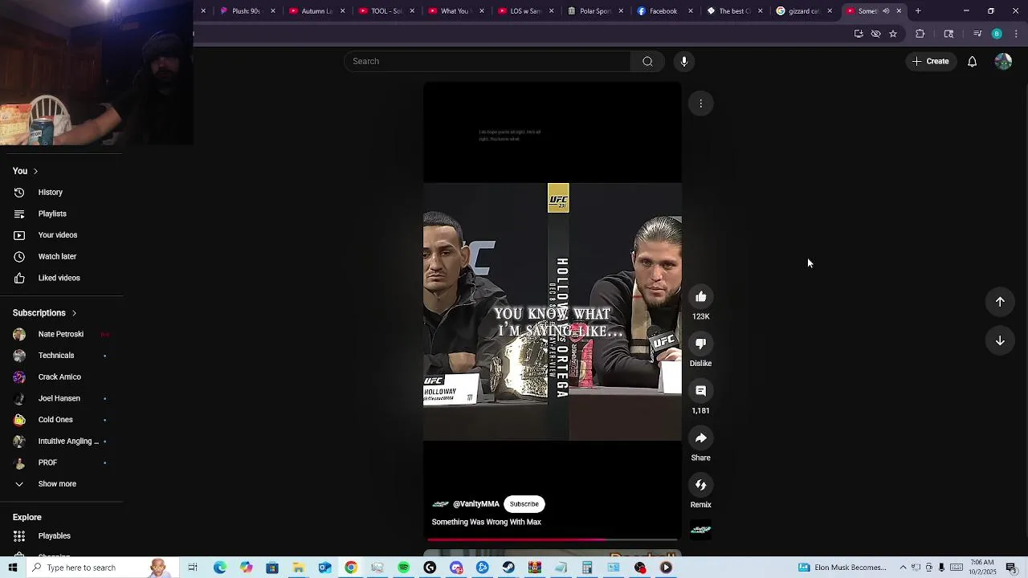This screenshot has width=1028, height=578.
Task: Open the Create dropdown
Action: click(x=931, y=61)
